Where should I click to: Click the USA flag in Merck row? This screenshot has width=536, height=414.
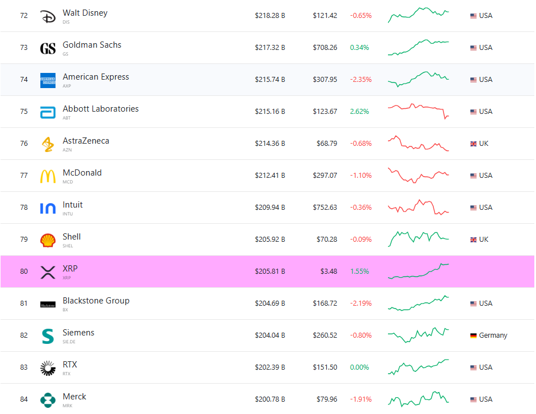point(473,399)
